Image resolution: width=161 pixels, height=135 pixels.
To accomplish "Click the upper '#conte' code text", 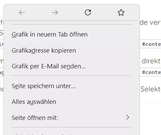I will tap(152, 44).
